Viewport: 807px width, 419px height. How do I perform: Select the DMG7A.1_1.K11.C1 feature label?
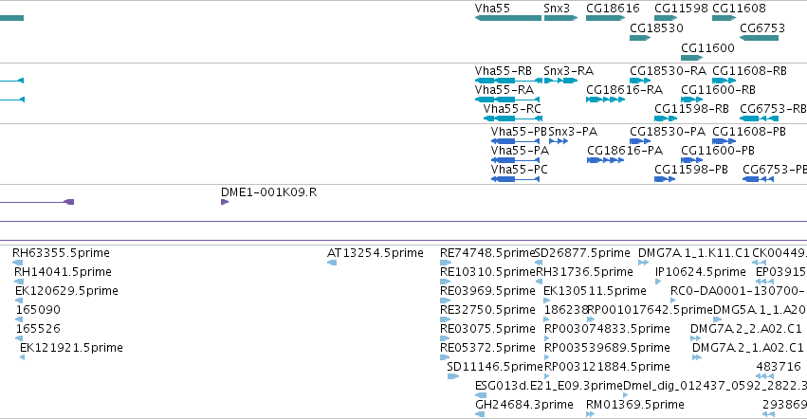[x=694, y=253]
